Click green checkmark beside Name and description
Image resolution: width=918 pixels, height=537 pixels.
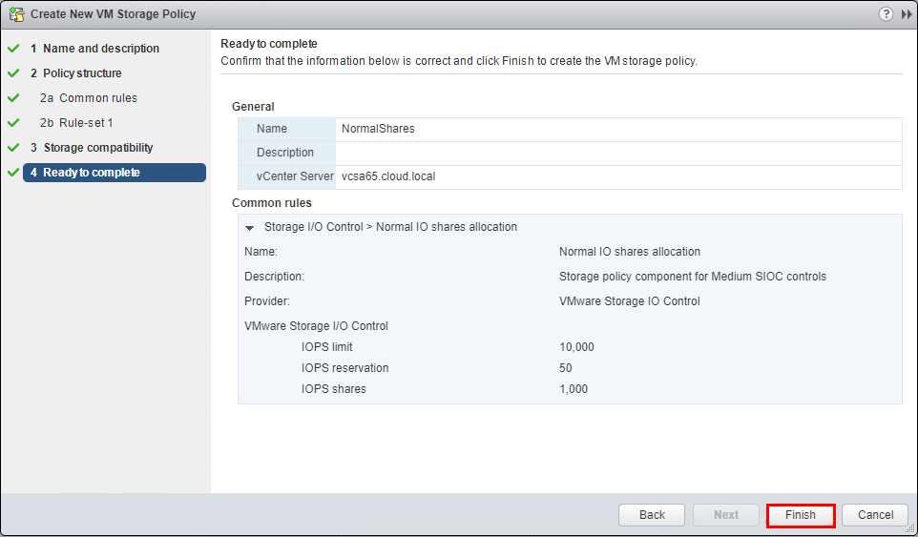point(13,49)
